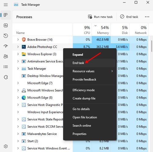Select Search online menu entry
This screenshot has height=152, width=153.
[x=90, y=126]
